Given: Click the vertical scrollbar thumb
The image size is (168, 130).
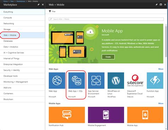Looking at the screenshot, I should pyautogui.click(x=166, y=41).
